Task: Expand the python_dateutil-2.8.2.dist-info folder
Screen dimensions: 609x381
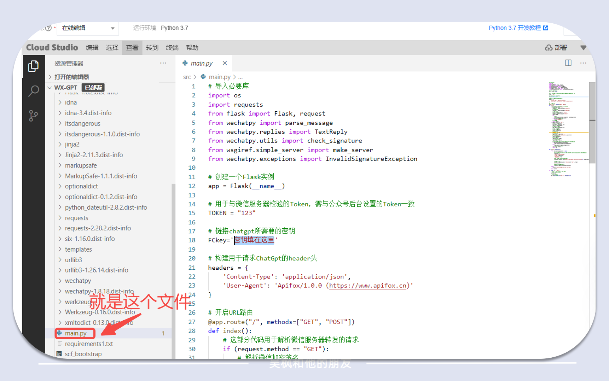Action: [106, 207]
